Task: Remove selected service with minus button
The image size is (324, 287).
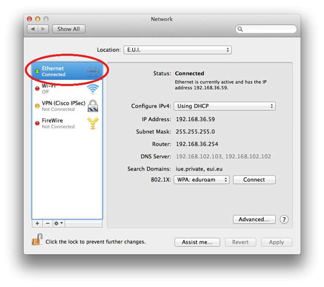Action: pos(48,223)
